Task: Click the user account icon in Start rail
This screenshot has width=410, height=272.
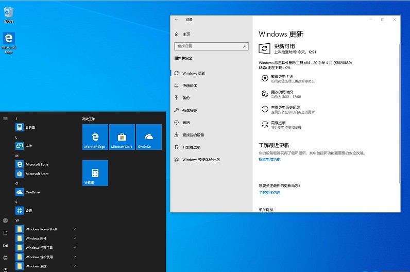Action: click(x=5, y=220)
